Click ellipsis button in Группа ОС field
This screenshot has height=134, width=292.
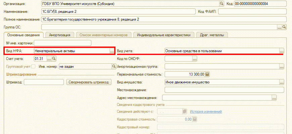click(x=279, y=27)
